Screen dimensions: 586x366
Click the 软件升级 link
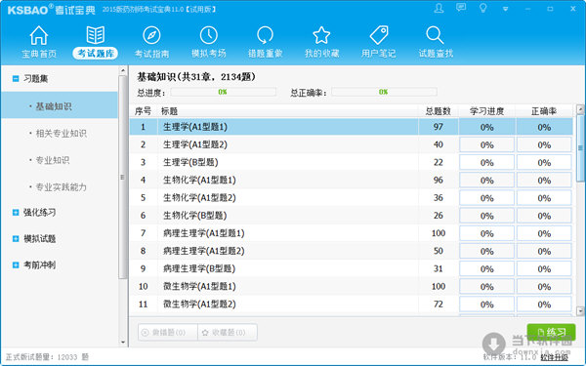(555, 358)
